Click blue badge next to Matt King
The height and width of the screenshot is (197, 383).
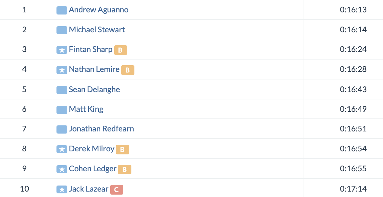[62, 109]
